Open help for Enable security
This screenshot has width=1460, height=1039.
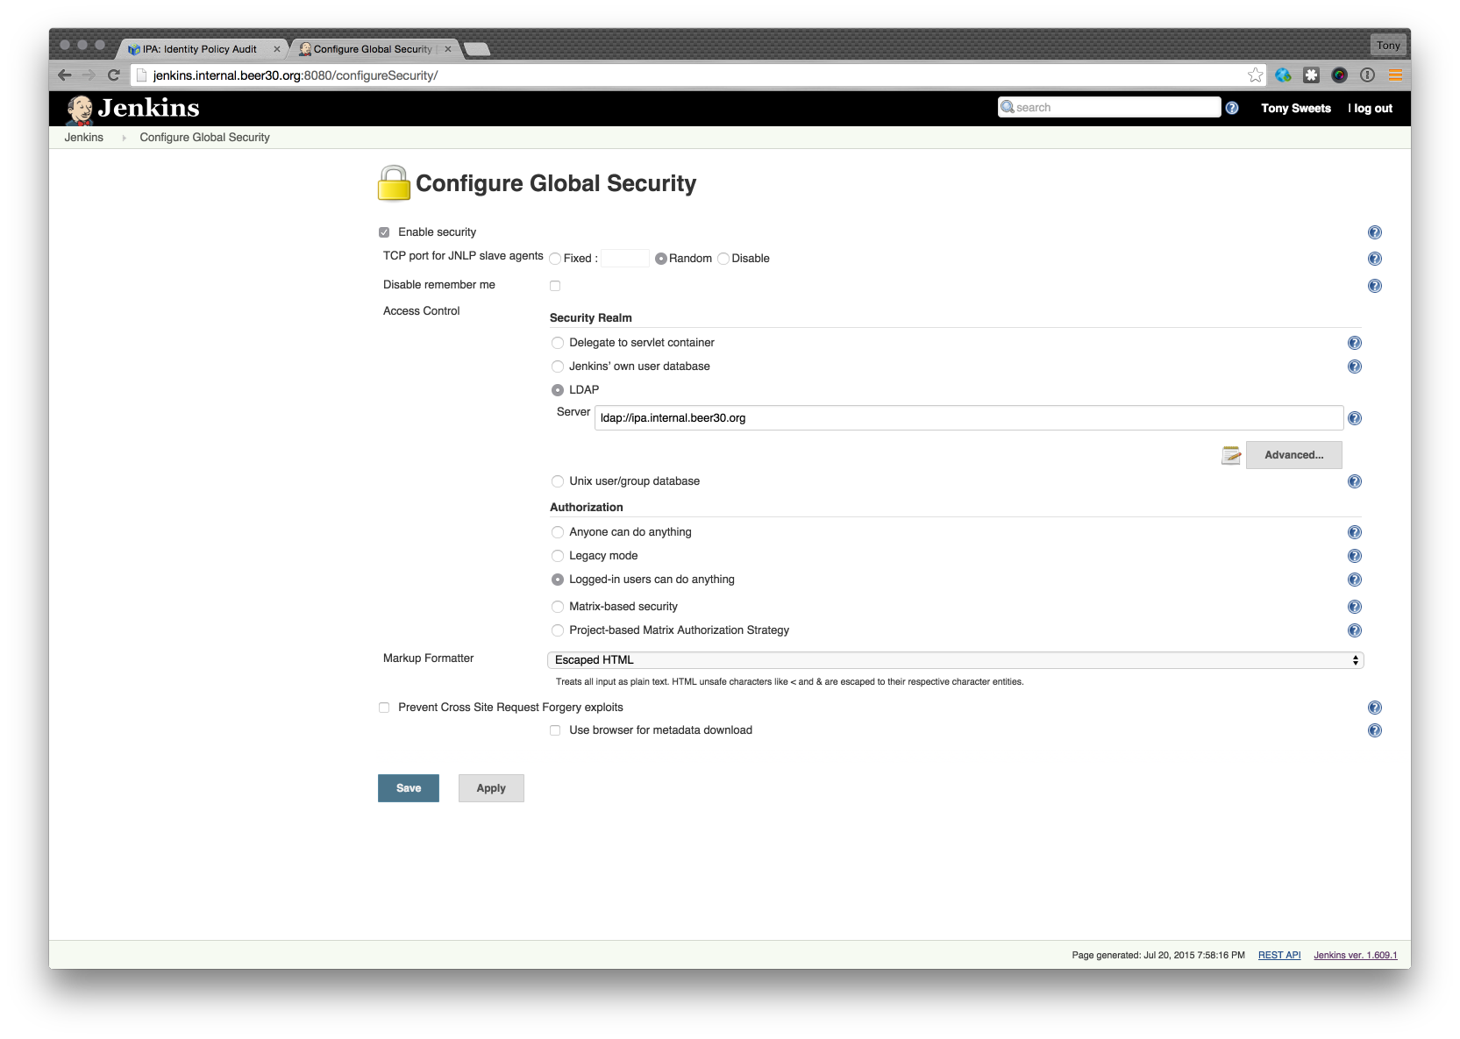(1374, 232)
